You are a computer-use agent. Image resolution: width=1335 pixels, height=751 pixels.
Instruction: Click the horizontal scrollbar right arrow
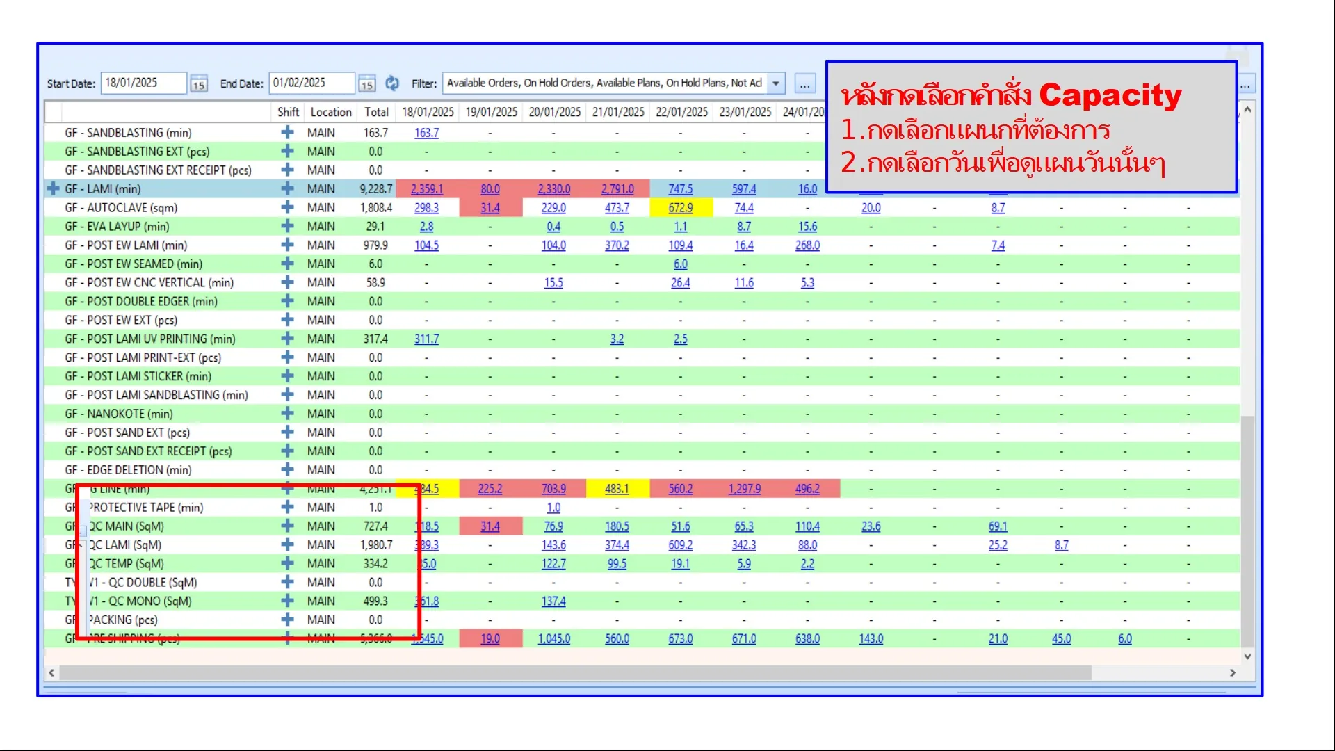coord(1233,672)
